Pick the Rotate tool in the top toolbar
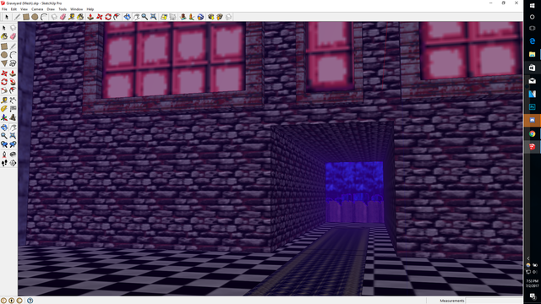This screenshot has width=541, height=304. point(108,17)
